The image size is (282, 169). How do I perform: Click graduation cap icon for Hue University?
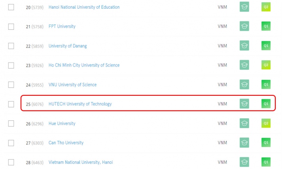pos(244,123)
